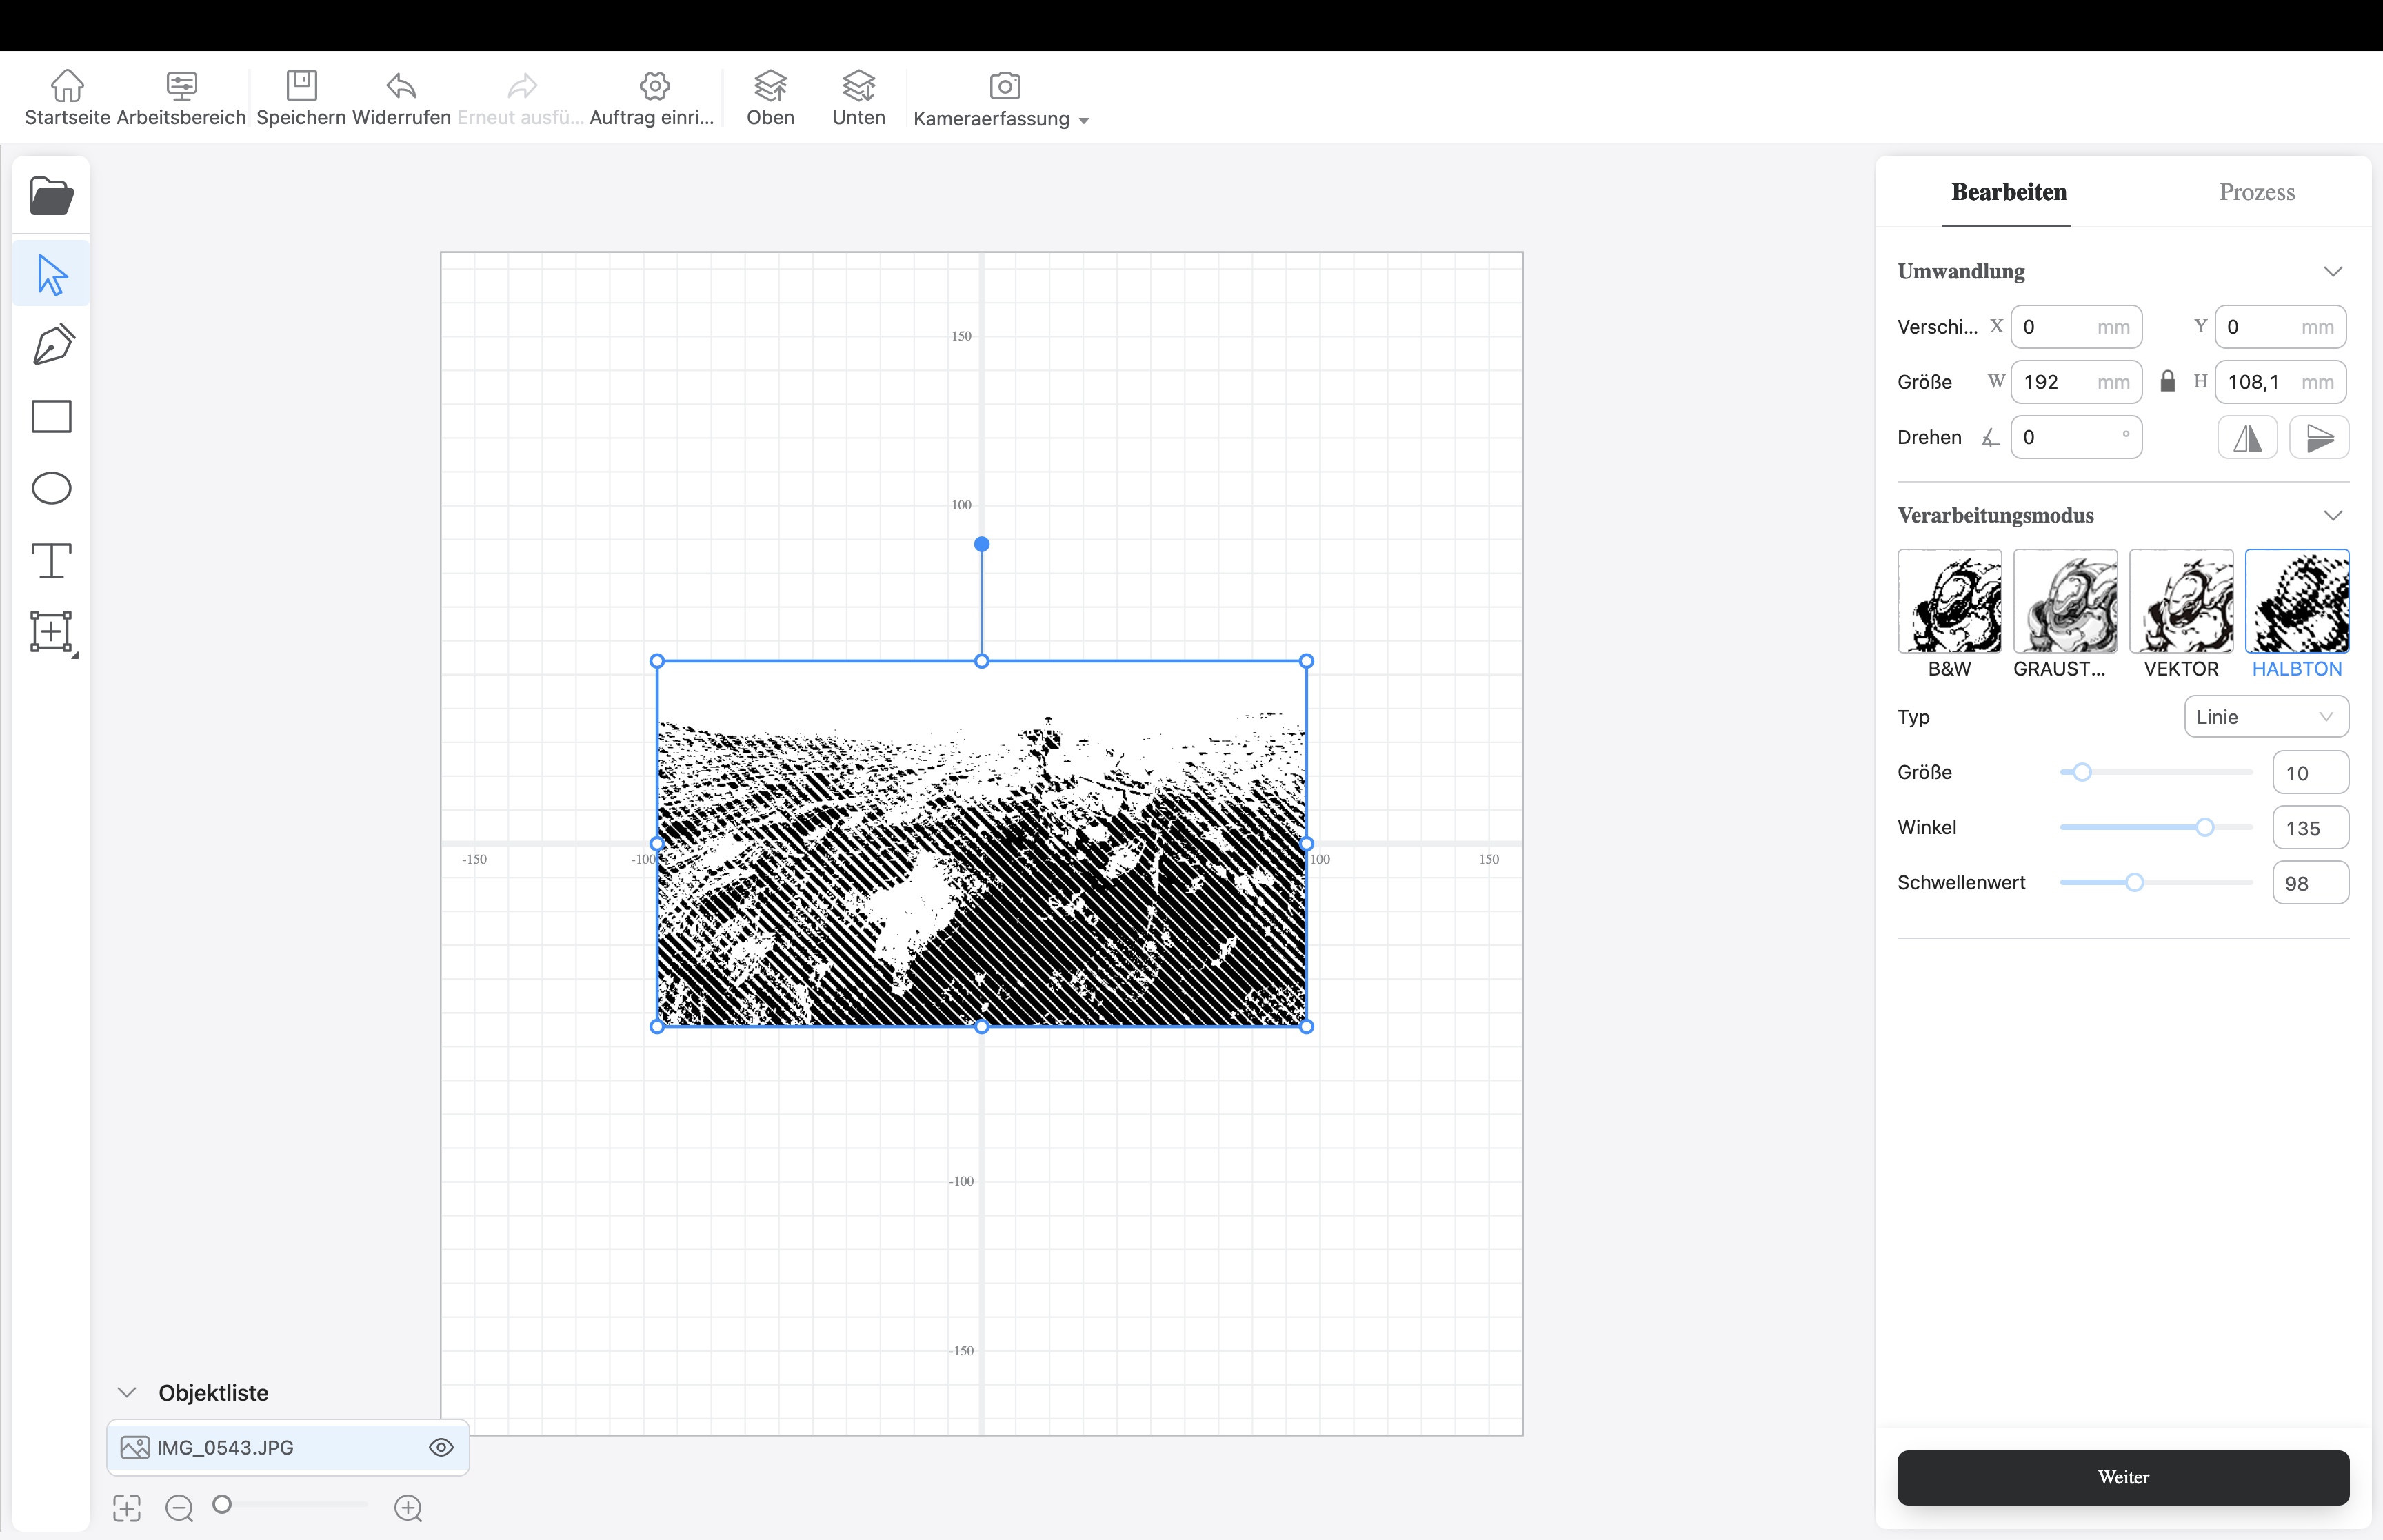2383x1540 pixels.
Task: Click the Widerrufen undo icon
Action: pos(401,87)
